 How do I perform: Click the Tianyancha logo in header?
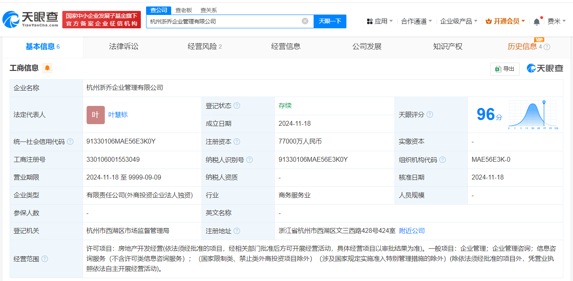30,19
